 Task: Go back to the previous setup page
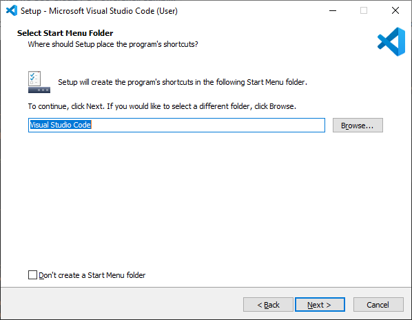tap(268, 305)
